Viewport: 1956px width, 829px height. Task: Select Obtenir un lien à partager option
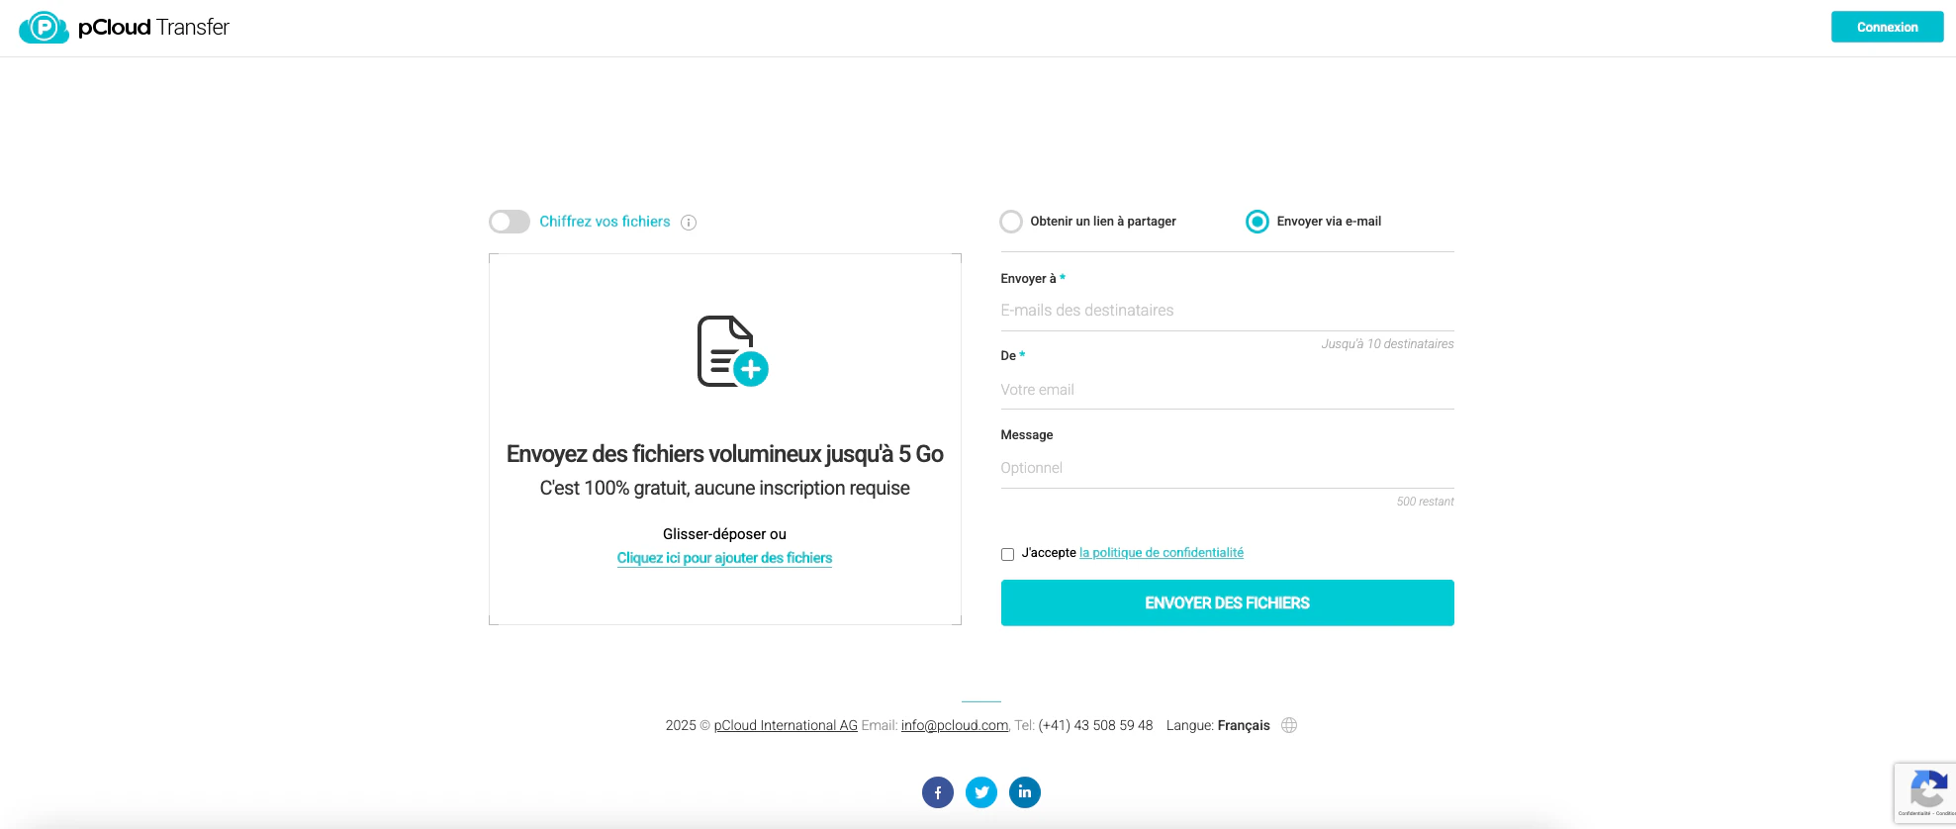(1011, 222)
